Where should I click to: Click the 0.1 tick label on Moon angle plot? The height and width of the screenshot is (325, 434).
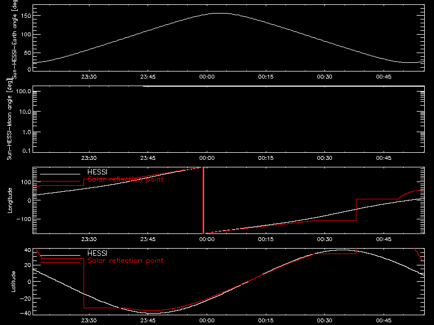pos(27,151)
